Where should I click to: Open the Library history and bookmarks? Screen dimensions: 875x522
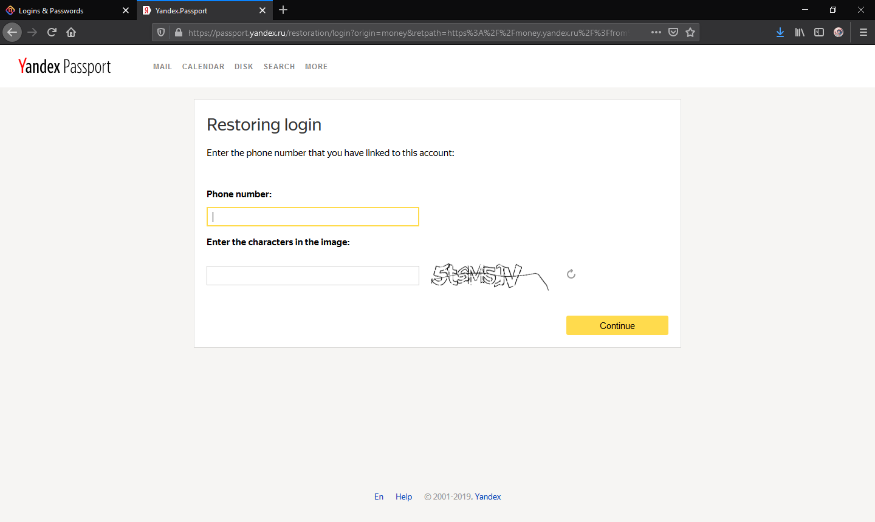pos(800,32)
